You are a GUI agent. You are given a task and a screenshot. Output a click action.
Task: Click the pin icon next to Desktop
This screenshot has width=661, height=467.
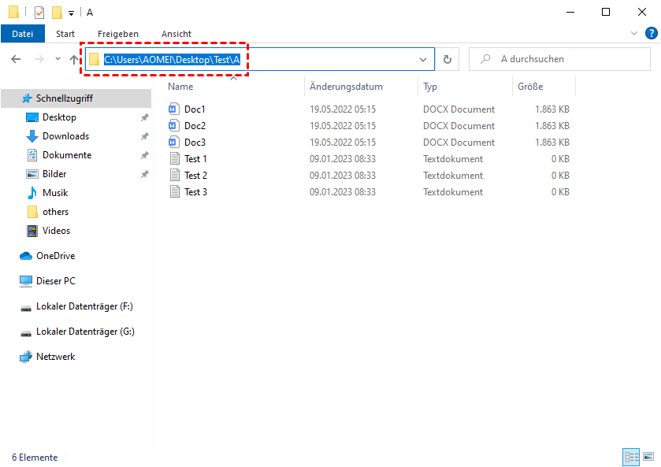pos(145,117)
